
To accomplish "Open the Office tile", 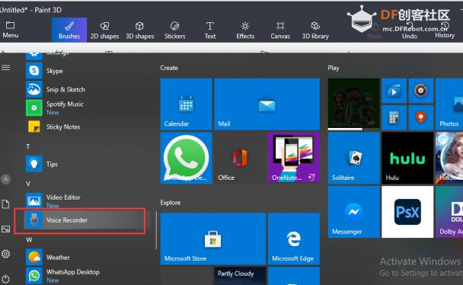I will tap(240, 158).
